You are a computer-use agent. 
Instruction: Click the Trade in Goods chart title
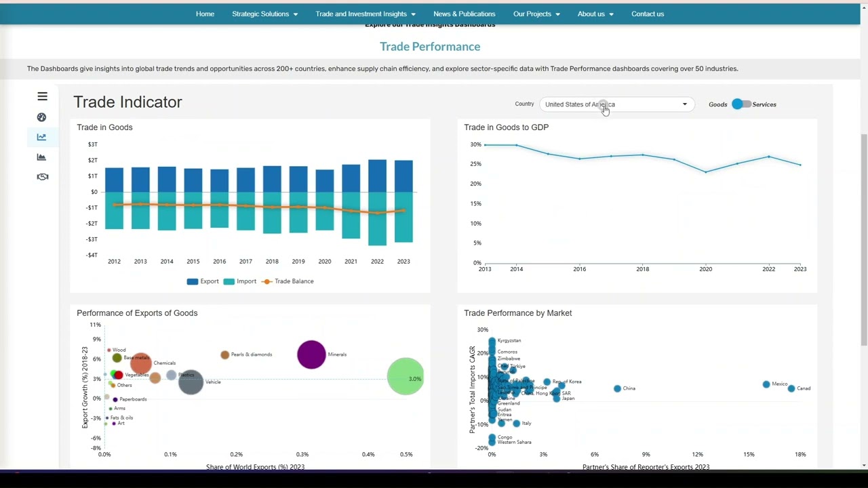click(x=104, y=127)
